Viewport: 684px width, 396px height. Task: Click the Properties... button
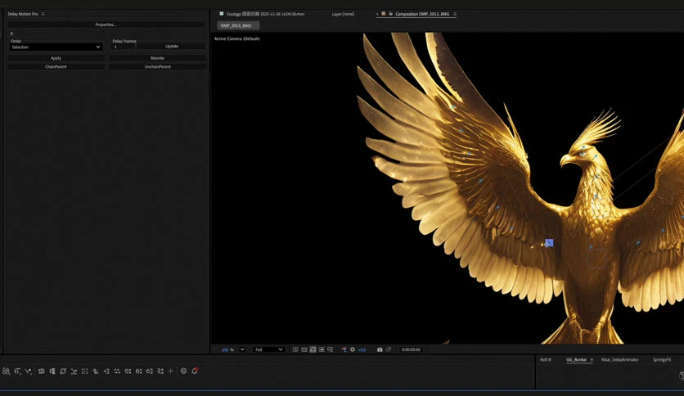pos(106,25)
